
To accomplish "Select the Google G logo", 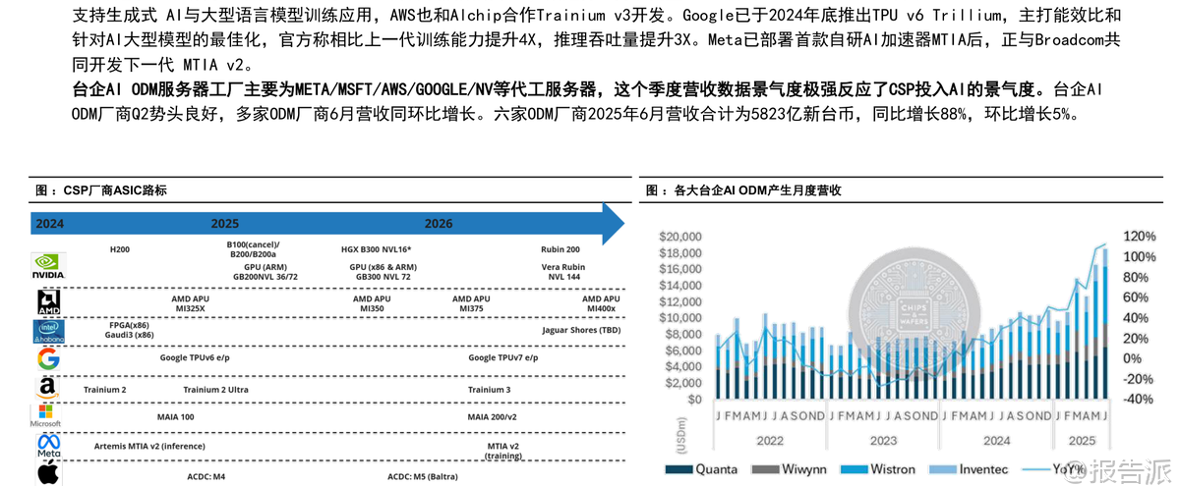I will (x=48, y=359).
